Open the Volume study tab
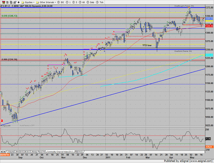Screen dimensions: 214x163 (11, 152)
